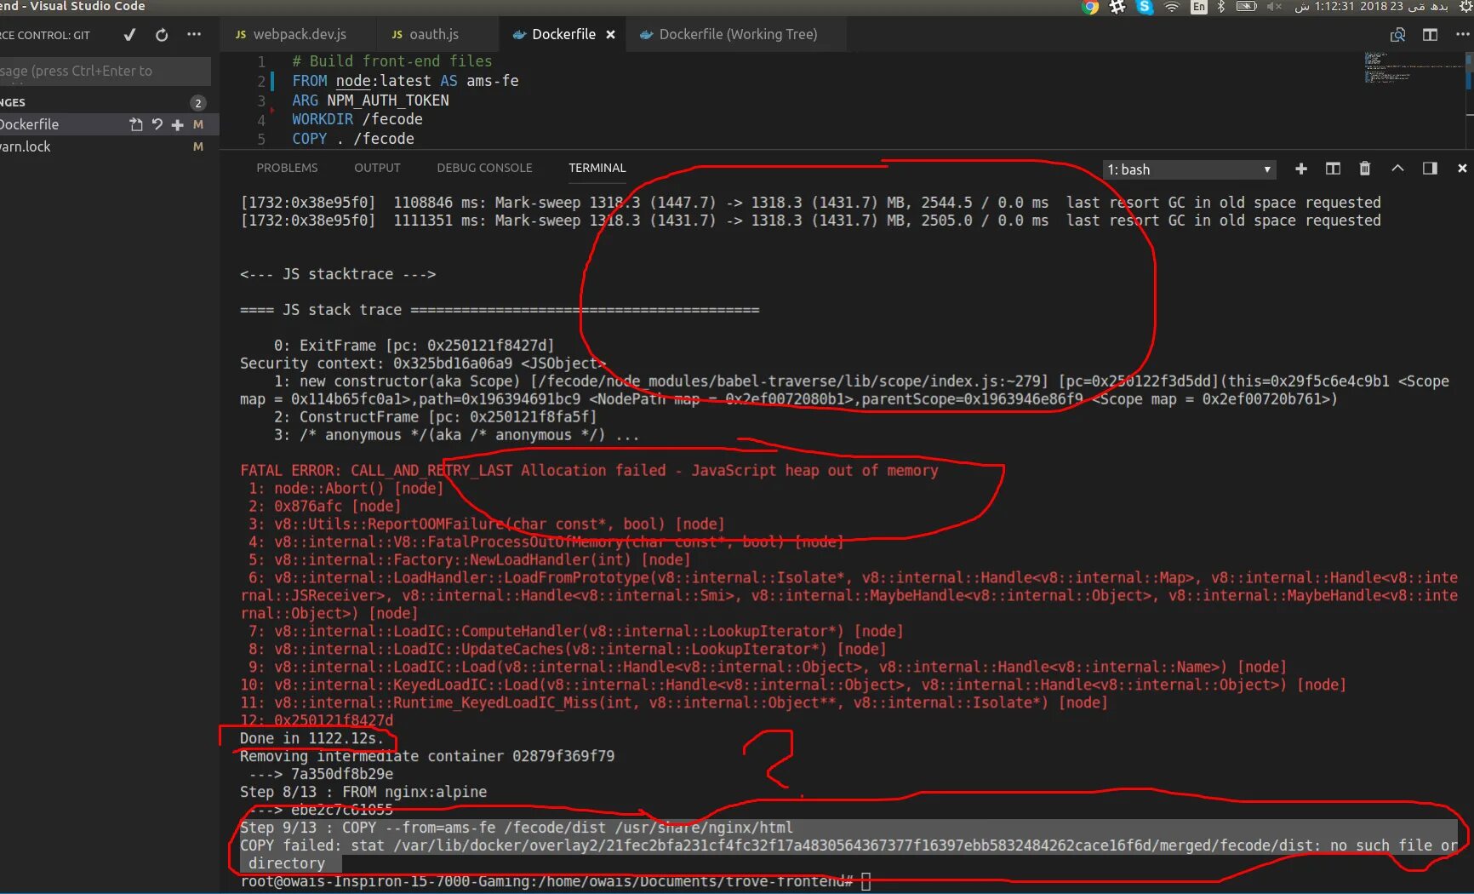The width and height of the screenshot is (1474, 894).
Task: Switch to the OUTPUT panel tab
Action: click(x=377, y=168)
